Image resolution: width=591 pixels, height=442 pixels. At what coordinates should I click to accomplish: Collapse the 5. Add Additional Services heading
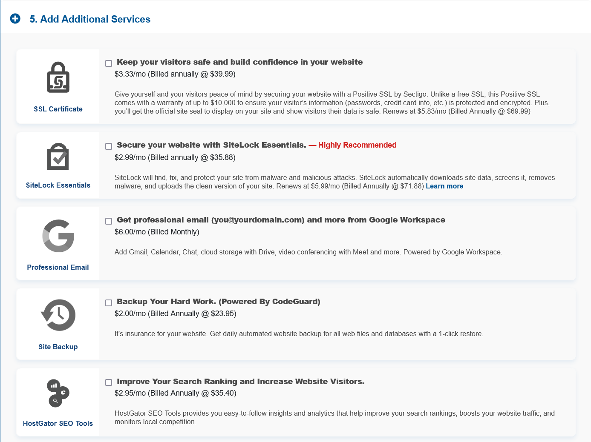point(90,19)
